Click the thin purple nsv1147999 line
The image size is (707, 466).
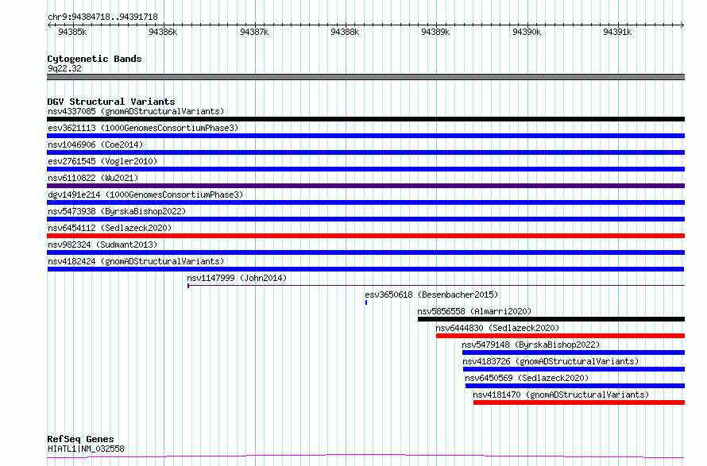[x=436, y=286]
